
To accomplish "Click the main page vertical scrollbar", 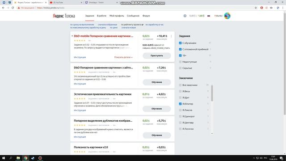I will click(x=285, y=64).
